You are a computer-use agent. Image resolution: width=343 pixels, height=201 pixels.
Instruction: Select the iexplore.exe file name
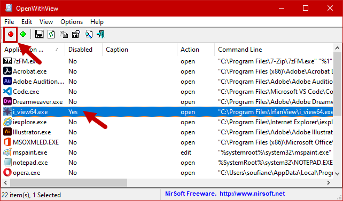point(30,122)
